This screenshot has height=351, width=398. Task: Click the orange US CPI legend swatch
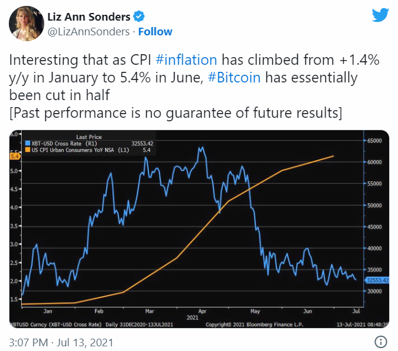pos(27,151)
